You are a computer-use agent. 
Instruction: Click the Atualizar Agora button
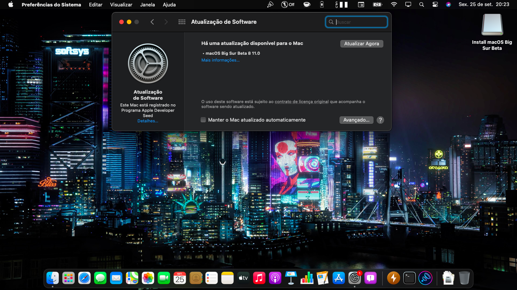point(362,44)
